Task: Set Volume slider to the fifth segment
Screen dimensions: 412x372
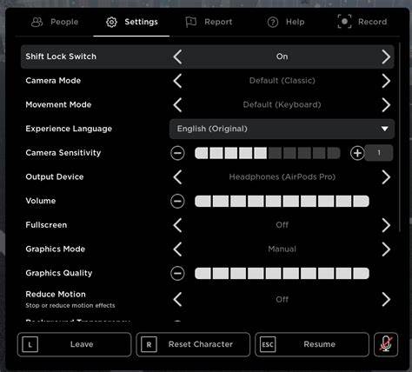Action: [273, 201]
